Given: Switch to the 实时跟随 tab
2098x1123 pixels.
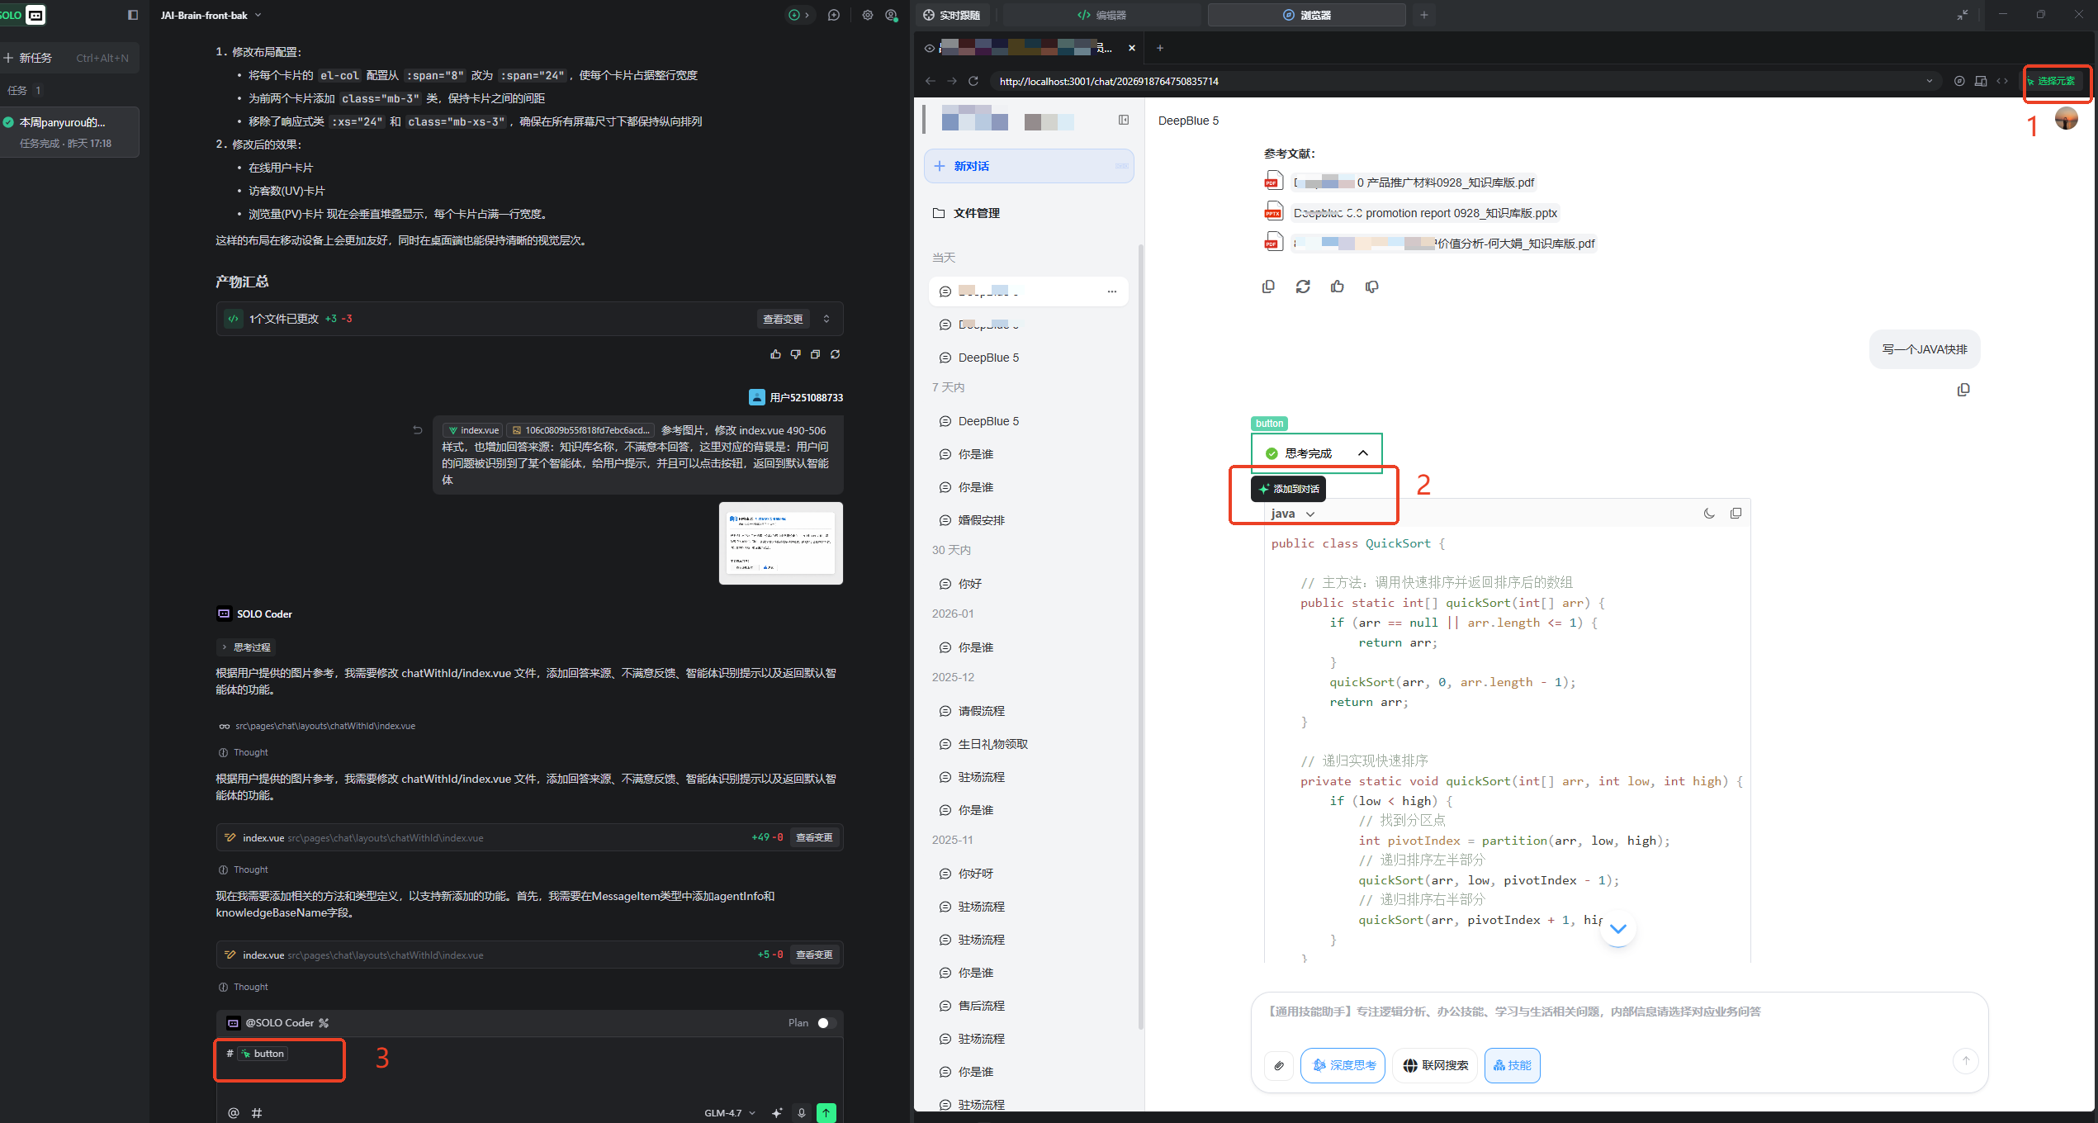Looking at the screenshot, I should click(952, 15).
